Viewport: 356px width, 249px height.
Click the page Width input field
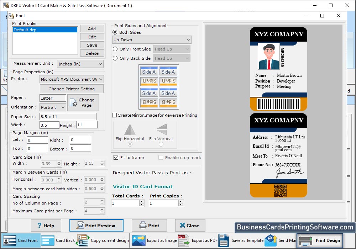pos(49,125)
